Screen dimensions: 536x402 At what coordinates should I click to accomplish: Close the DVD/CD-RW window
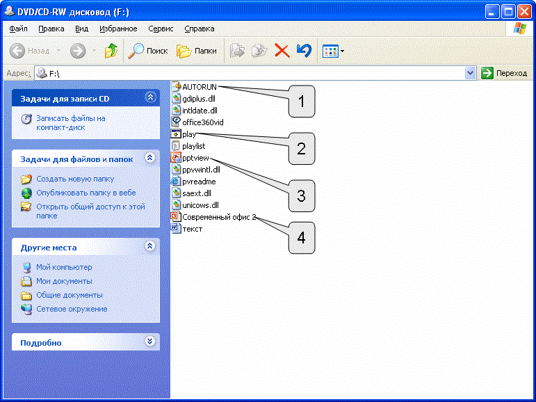pyautogui.click(x=524, y=13)
